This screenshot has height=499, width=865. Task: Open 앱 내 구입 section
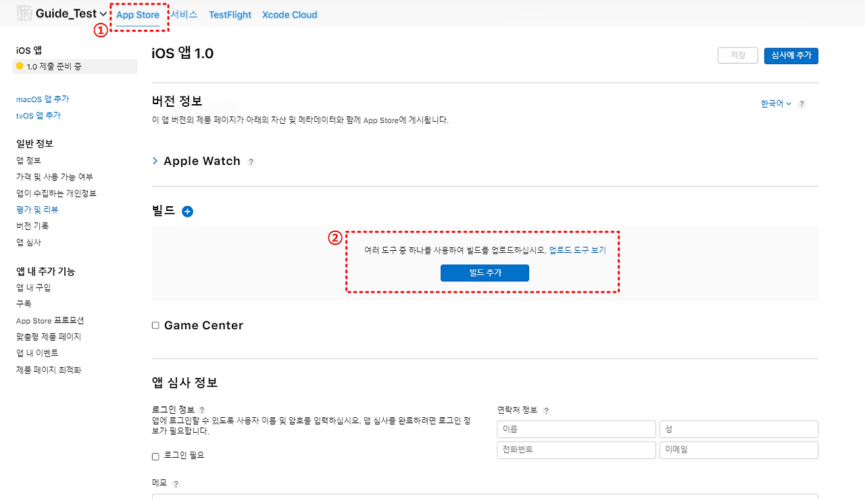pos(33,287)
